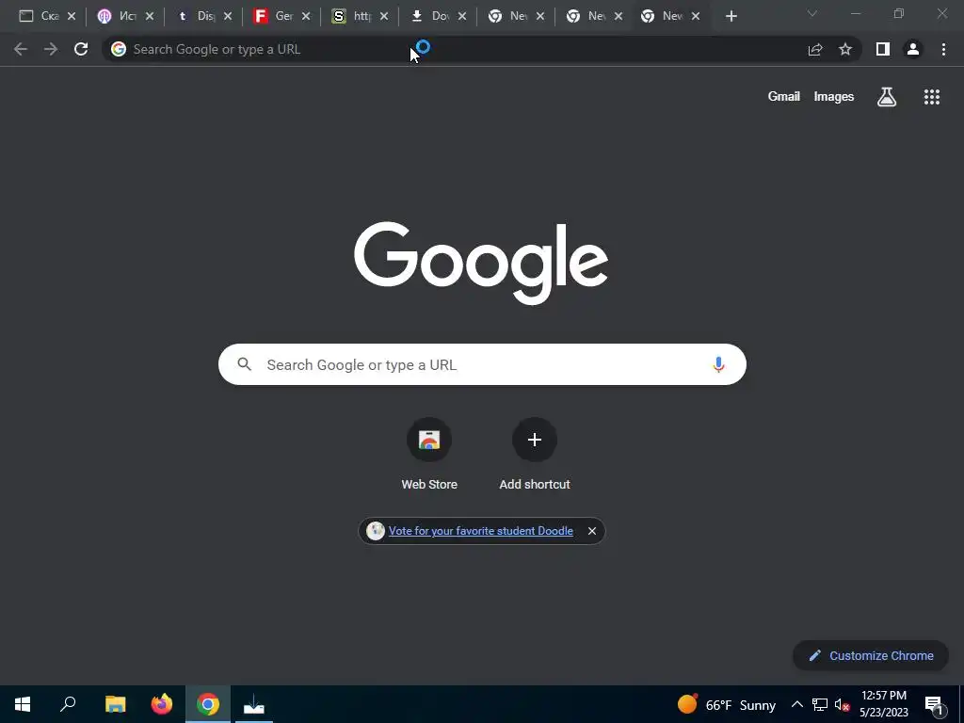964x723 pixels.
Task: Open the Chrome three-dot menu
Action: pos(943,49)
